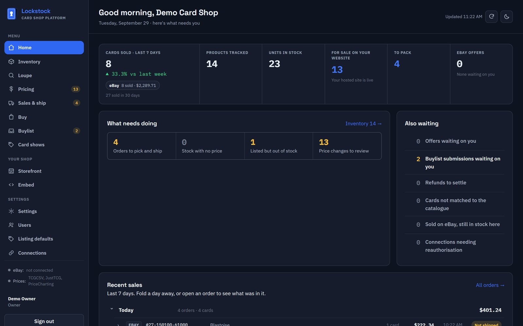Click the refresh icon next to Updated time
The image size is (523, 326).
(x=491, y=17)
